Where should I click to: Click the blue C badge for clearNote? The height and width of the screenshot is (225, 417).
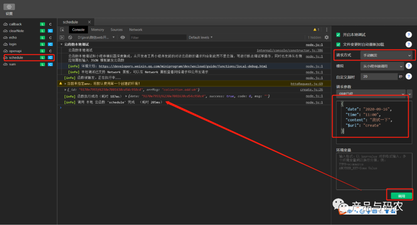(x=50, y=31)
